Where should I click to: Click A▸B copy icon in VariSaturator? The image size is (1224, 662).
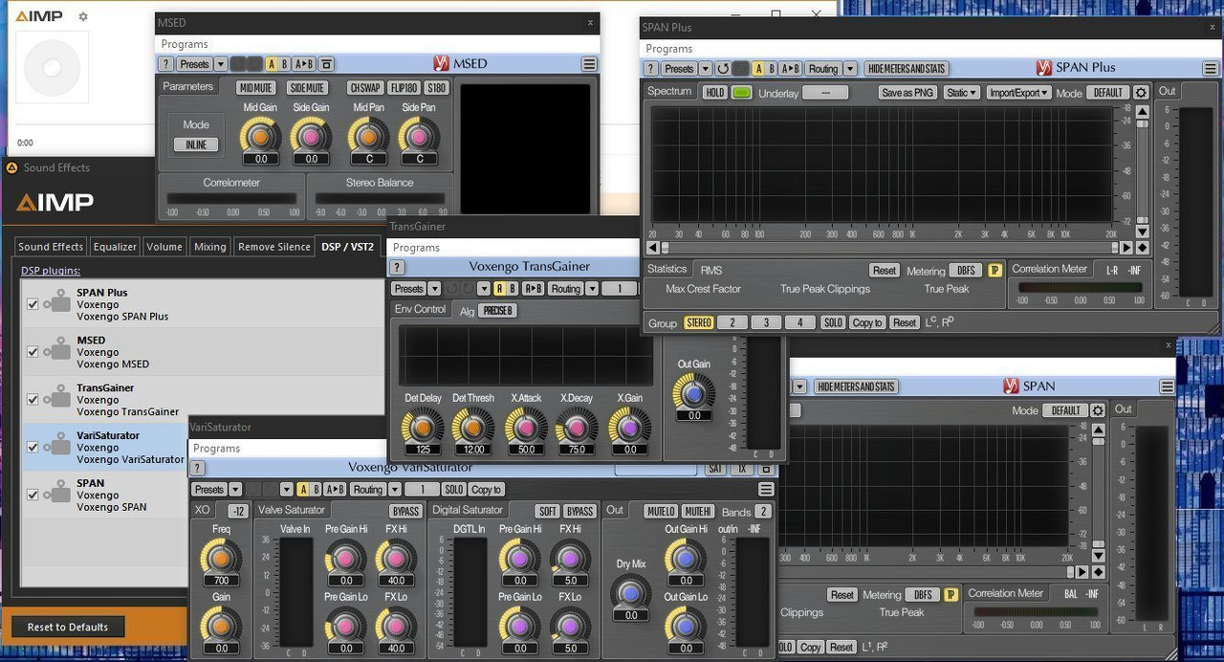pyautogui.click(x=336, y=489)
